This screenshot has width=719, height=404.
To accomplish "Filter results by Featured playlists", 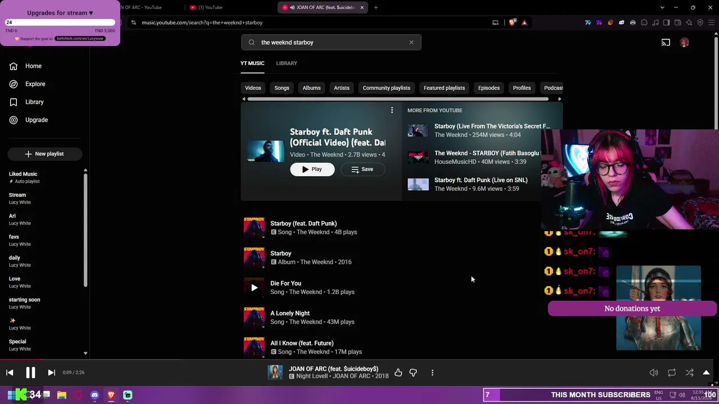I will [444, 88].
